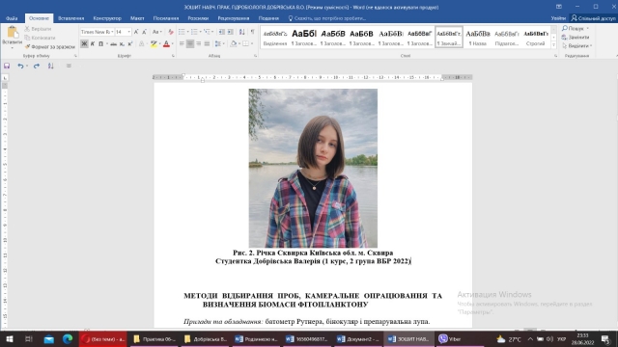Activate the Формат за зразком format painter
This screenshot has width=618, height=347.
[x=49, y=47]
